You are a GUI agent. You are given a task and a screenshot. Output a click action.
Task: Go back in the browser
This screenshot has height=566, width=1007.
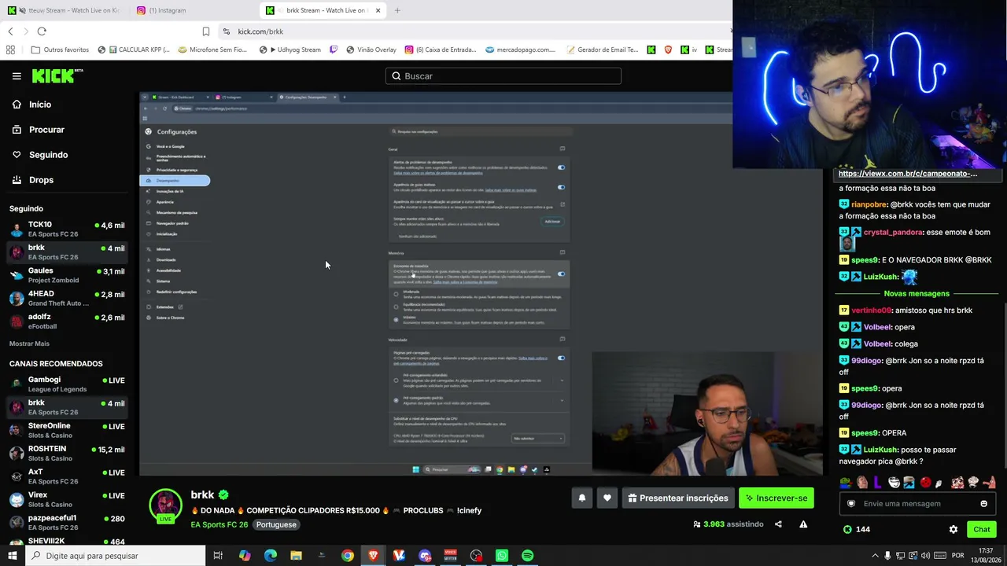(10, 31)
